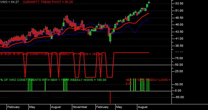
Task: Click the 25.00 uptrend axis value
Action: [x=179, y=71]
